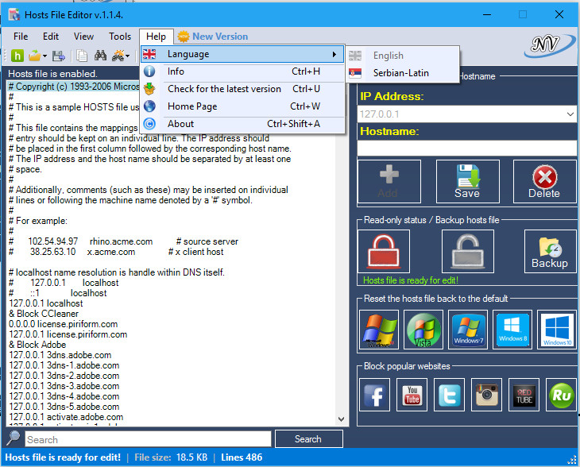The height and width of the screenshot is (467, 580).
Task: Block Twitter via its icon
Action: [x=449, y=395]
